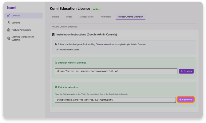Click the Kami logo
Screen dimensions: 206x123
tap(12, 8)
